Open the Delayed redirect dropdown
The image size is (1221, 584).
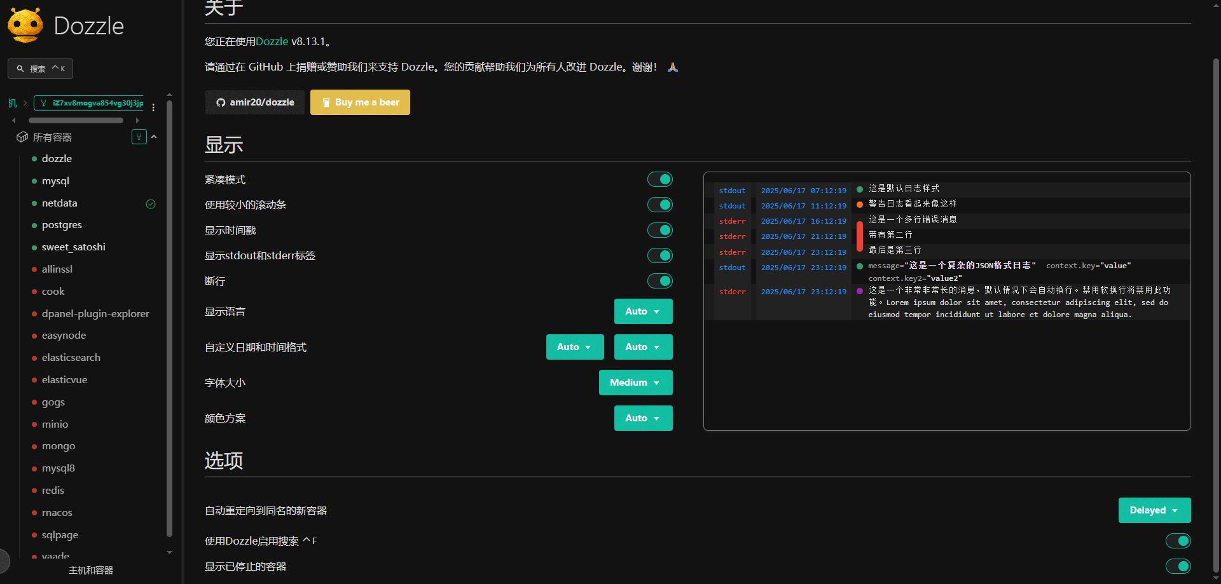click(1154, 510)
